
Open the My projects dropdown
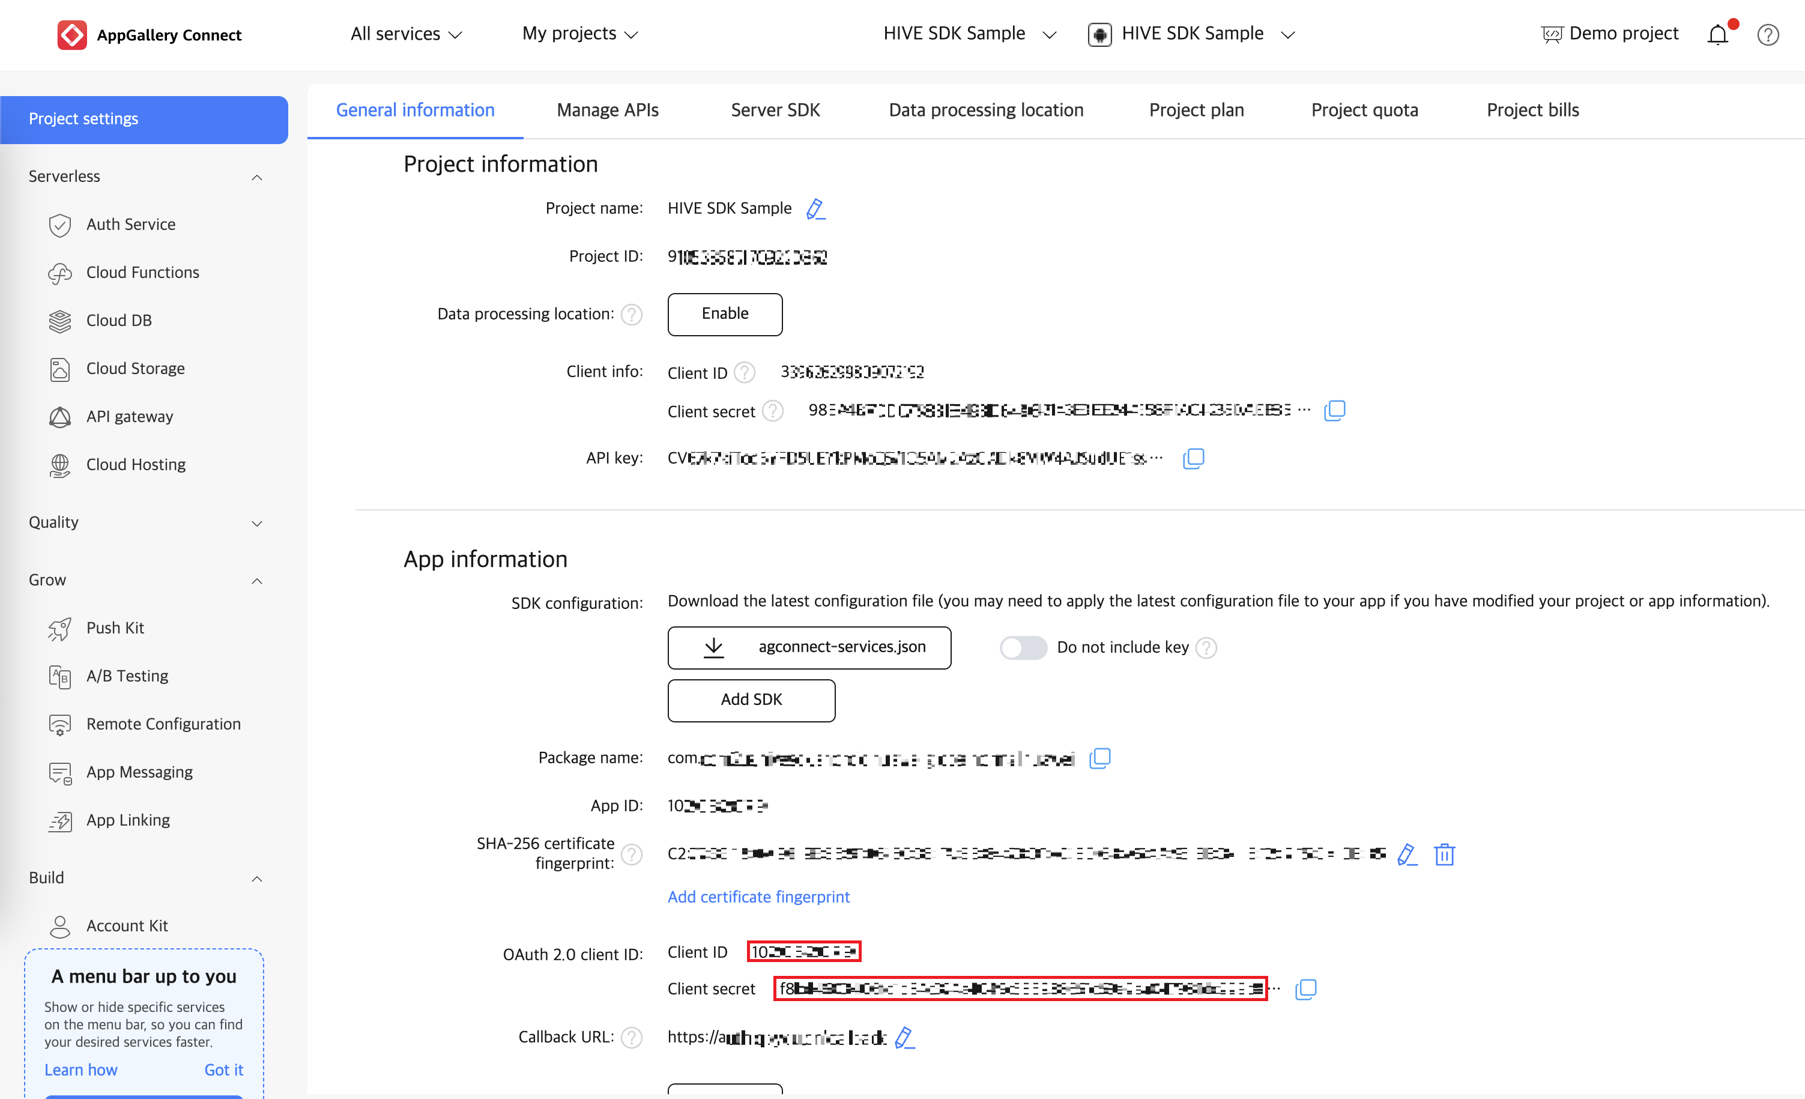pos(579,34)
